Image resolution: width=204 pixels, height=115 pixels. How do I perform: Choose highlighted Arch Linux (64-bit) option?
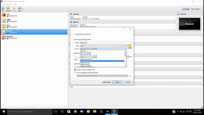point(102,61)
